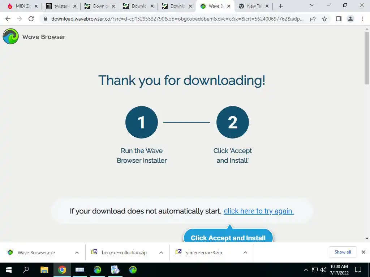
Task: Open the clock showing 10:00 AM
Action: coord(339,270)
